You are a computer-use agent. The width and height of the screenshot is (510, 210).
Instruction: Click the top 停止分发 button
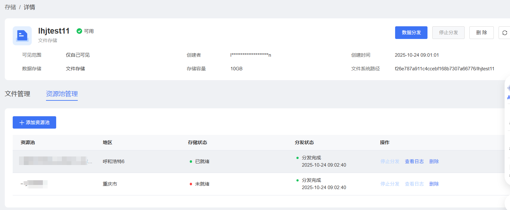pos(448,33)
